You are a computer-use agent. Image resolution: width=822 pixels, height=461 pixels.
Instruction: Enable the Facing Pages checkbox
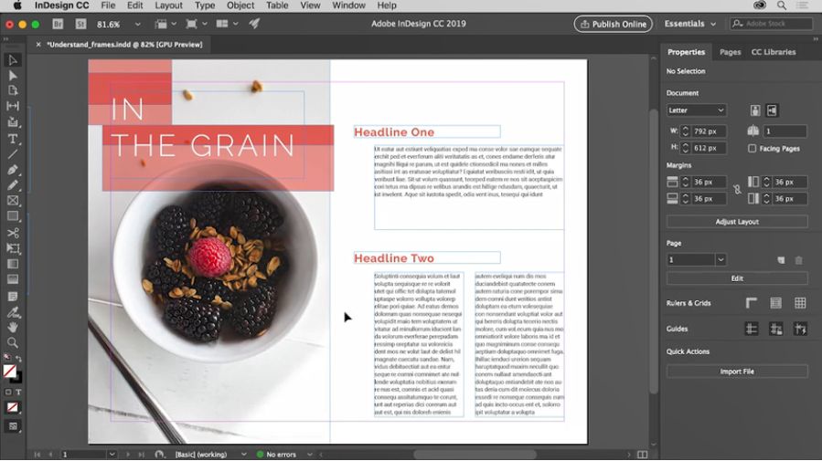752,148
